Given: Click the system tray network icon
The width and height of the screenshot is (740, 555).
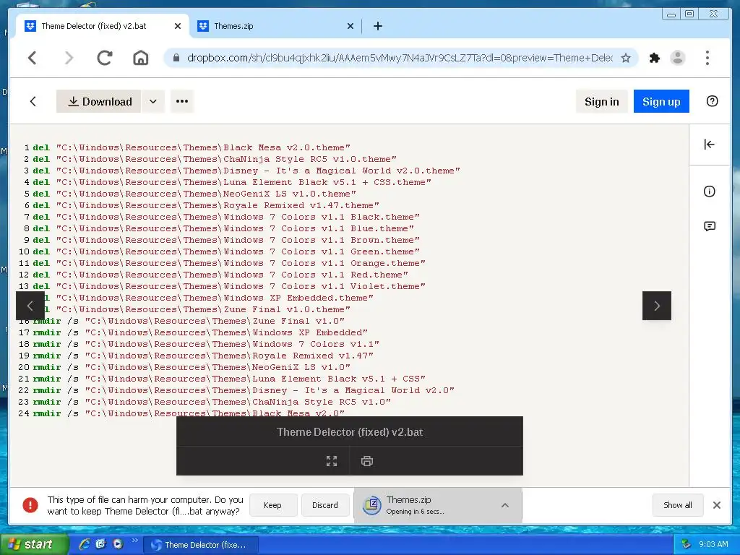Looking at the screenshot, I should [x=686, y=544].
